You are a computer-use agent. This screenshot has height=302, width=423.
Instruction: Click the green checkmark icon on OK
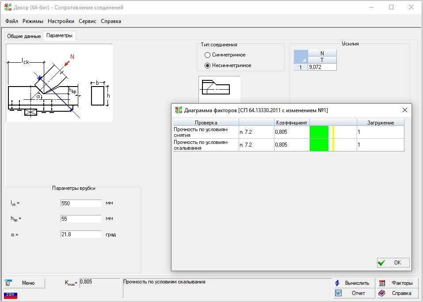click(x=381, y=263)
